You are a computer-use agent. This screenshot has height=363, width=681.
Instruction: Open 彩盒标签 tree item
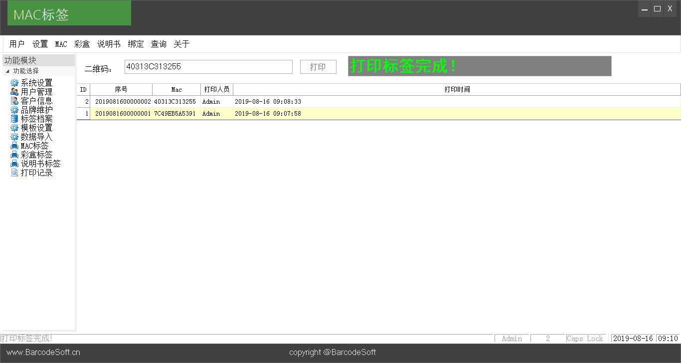pyautogui.click(x=36, y=155)
